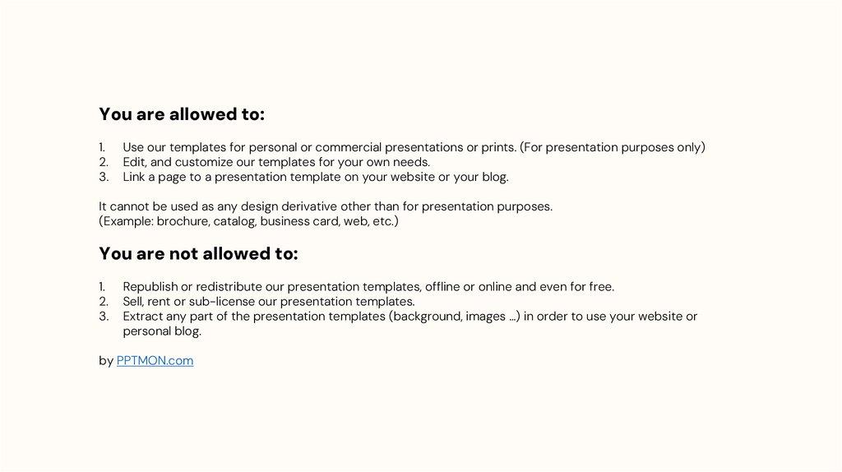Click the 'personal blog.' continuation line
The image size is (842, 472).
pos(162,331)
